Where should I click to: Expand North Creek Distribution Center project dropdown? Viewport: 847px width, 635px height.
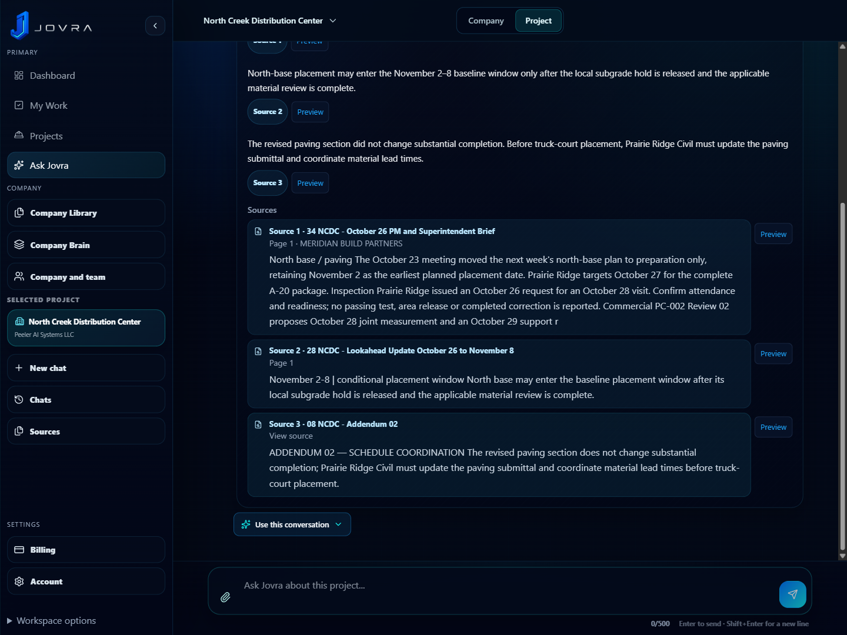[270, 21]
